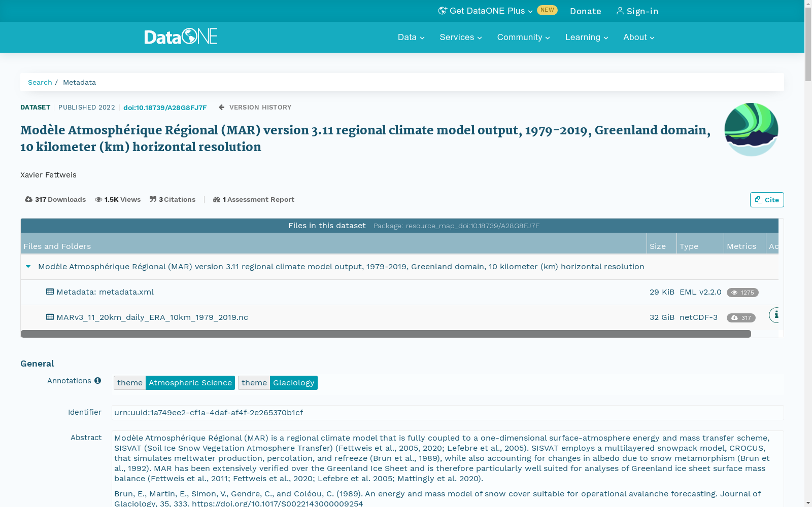Viewport: 812px width, 507px height.
Task: Expand the About menu
Action: pyautogui.click(x=639, y=37)
